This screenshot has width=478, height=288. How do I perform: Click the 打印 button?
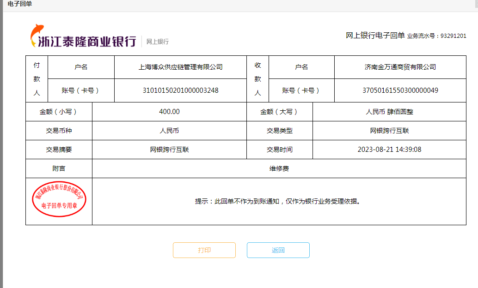click(x=204, y=250)
